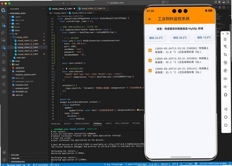Tap the emulator square recents button

[226, 125]
